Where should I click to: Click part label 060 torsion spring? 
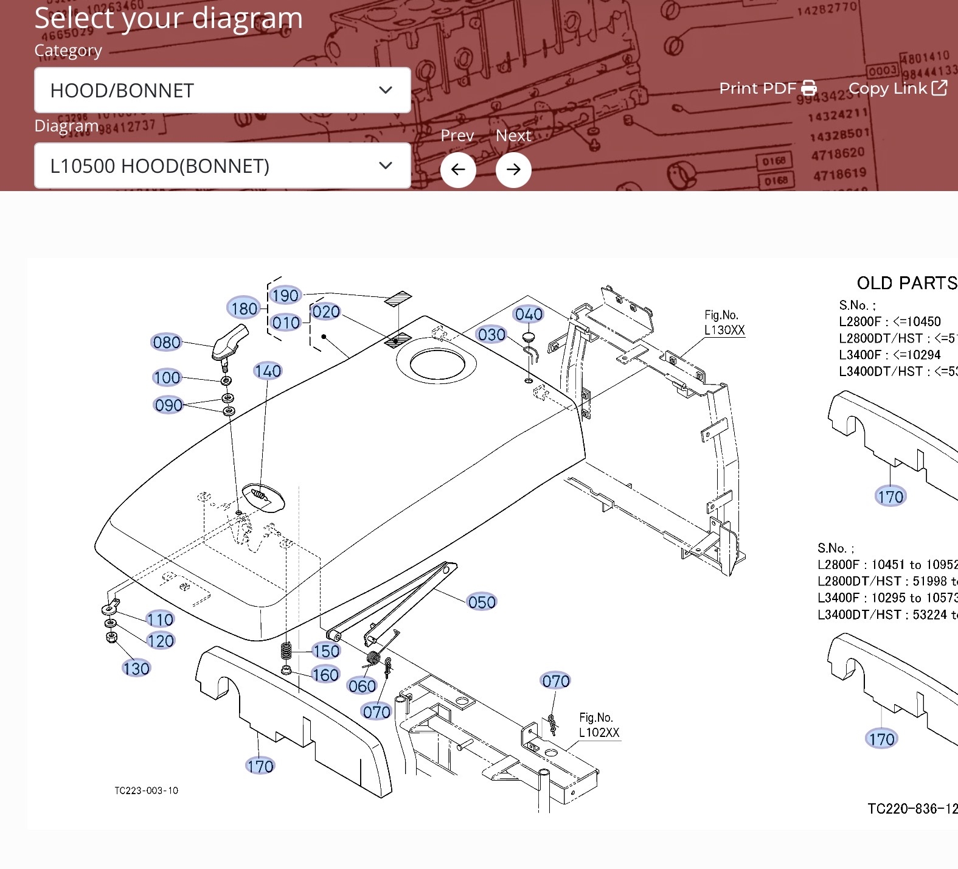362,686
